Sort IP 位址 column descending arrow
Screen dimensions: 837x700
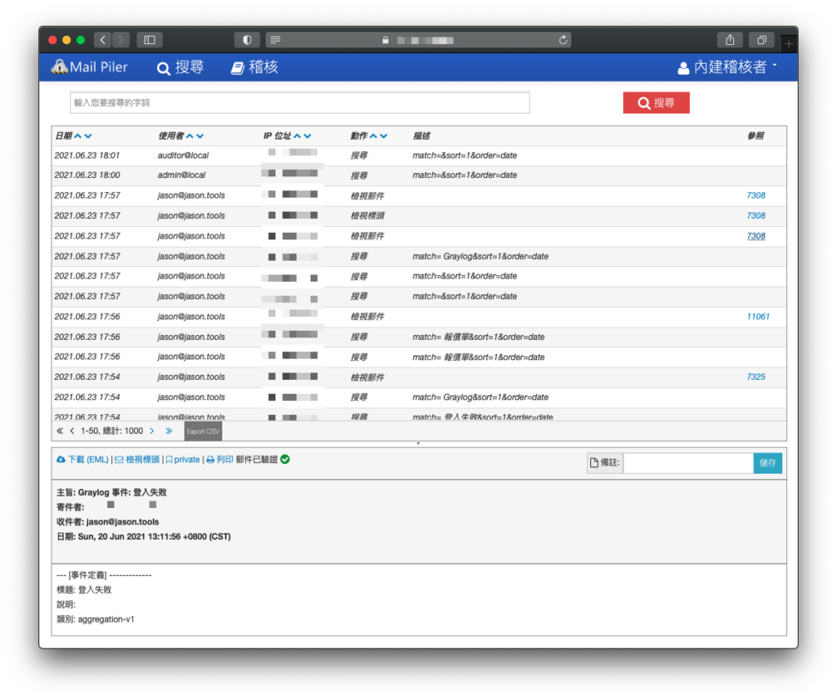pos(307,136)
